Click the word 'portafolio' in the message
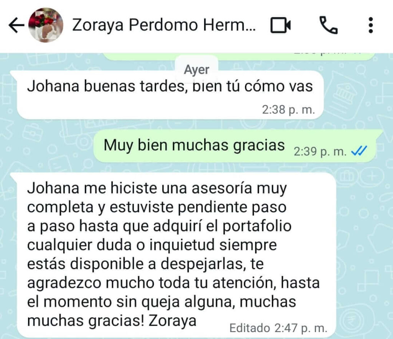The width and height of the screenshot is (393, 339). click(x=257, y=227)
